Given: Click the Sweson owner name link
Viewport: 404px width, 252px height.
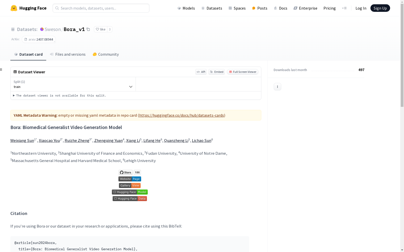Looking at the screenshot, I should pyautogui.click(x=53, y=29).
